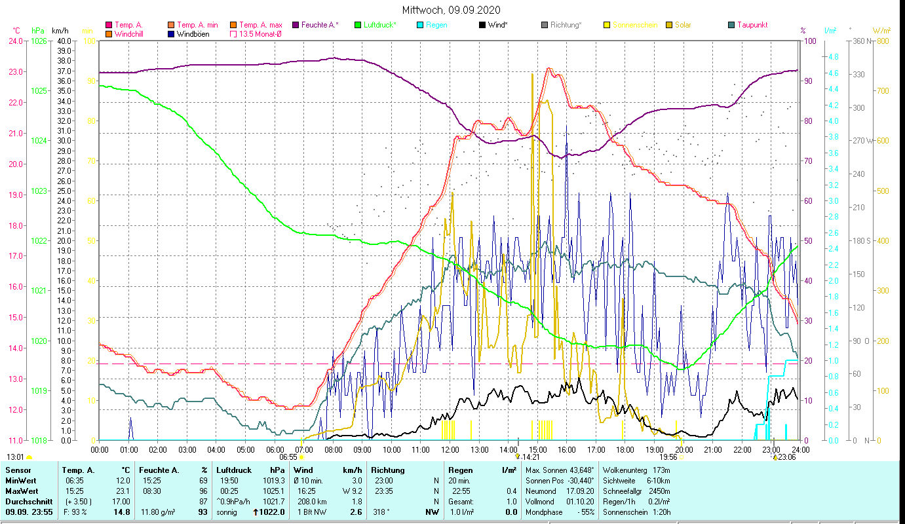Click the moon marker at 14:21

[x=518, y=457]
